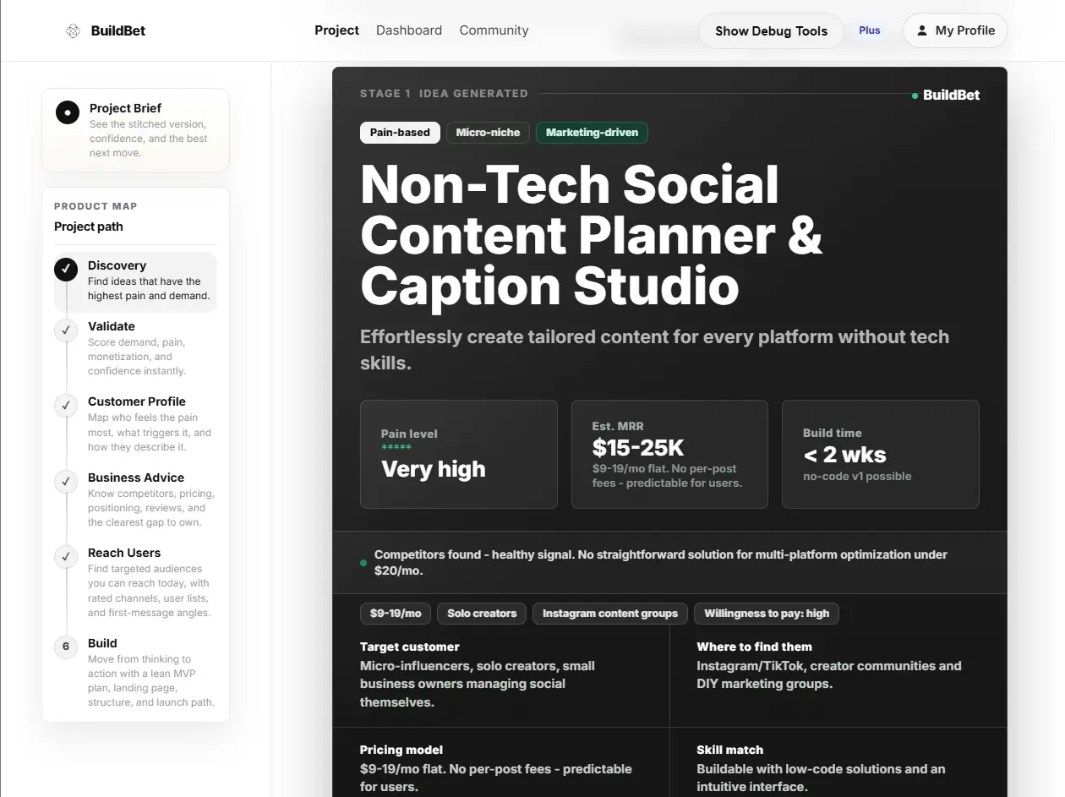This screenshot has height=797, width=1065.
Task: Click Show Debug Tools button
Action: point(771,30)
